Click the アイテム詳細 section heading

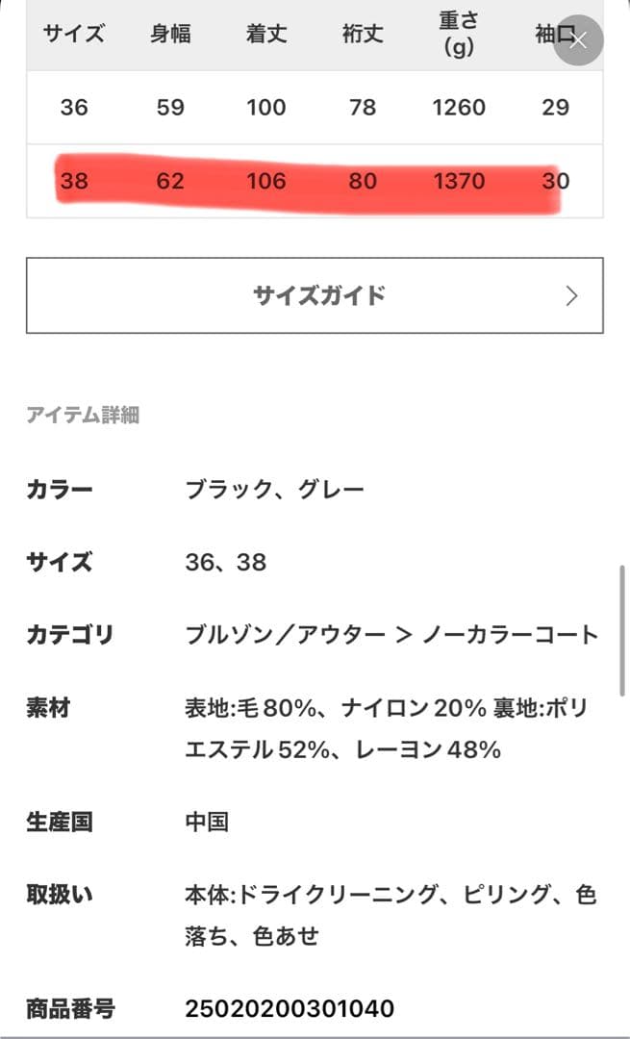83,416
